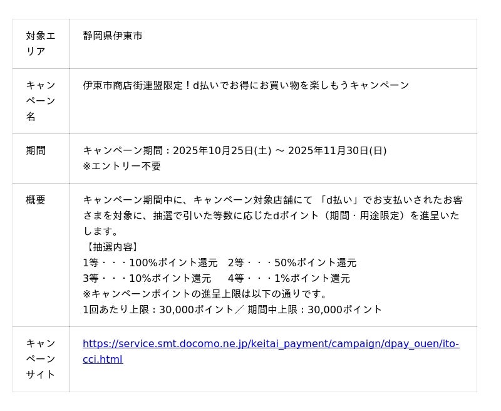Click the 伊東市商店街連盟限定 campaign title text
This screenshot has width=501, height=411.
[x=245, y=85]
